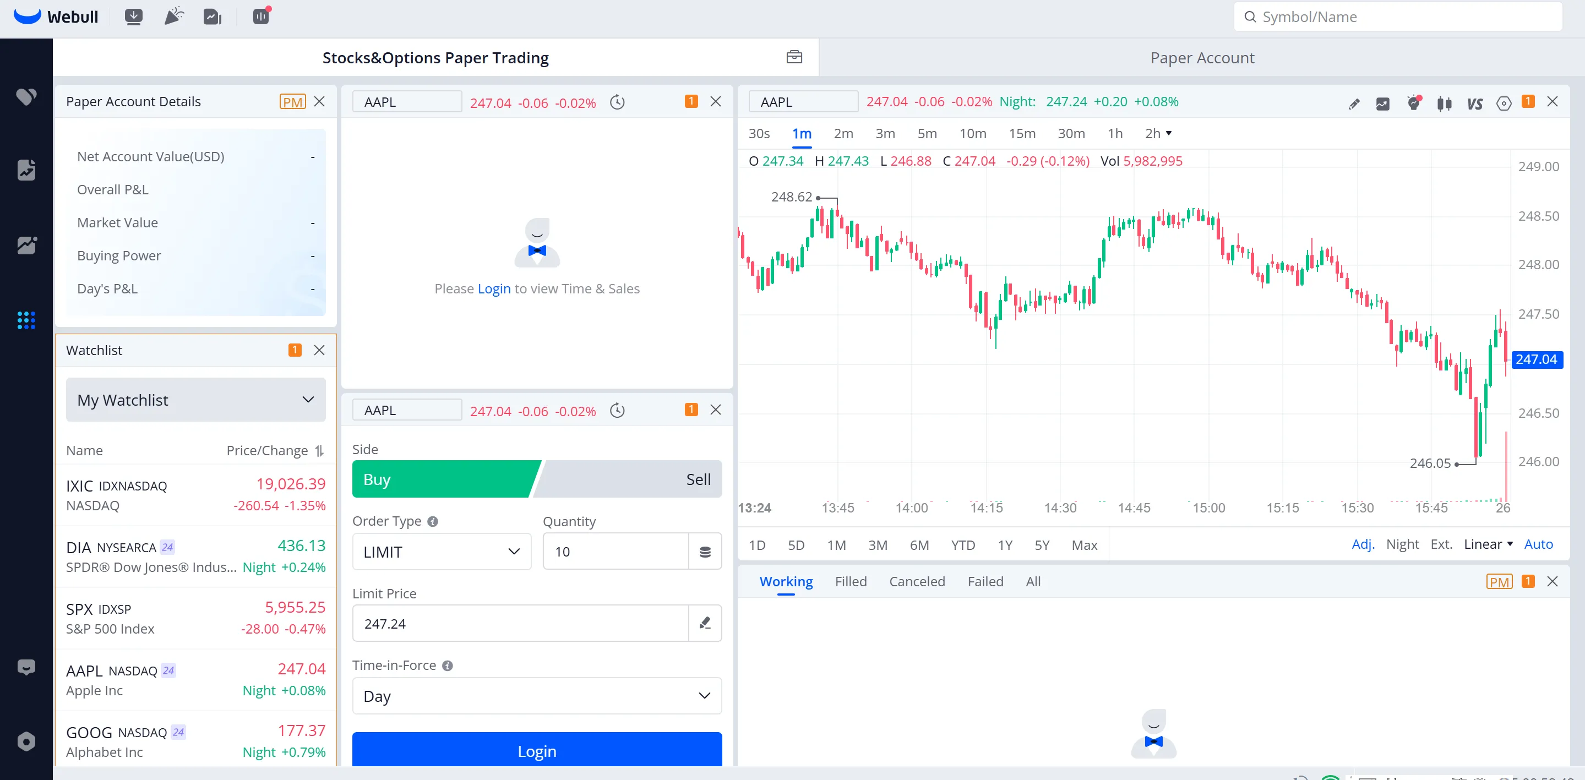This screenshot has height=780, width=1585.
Task: Click the blue Login button in the order panel
Action: pos(537,750)
